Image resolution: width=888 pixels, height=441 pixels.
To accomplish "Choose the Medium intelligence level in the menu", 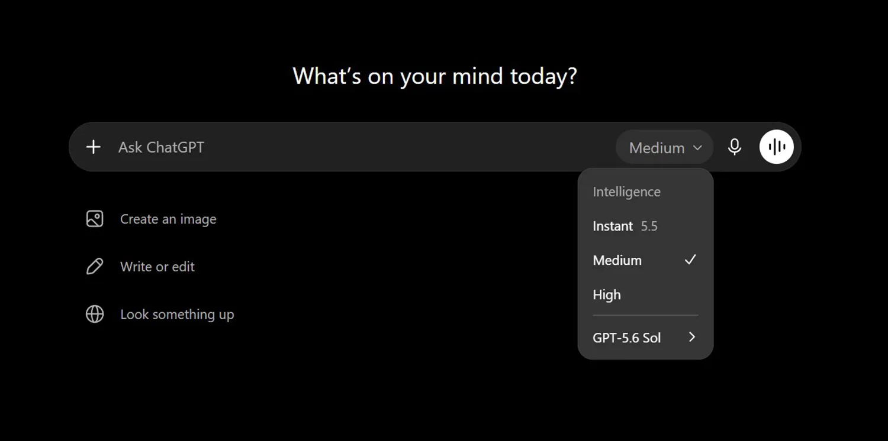I will tap(645, 260).
